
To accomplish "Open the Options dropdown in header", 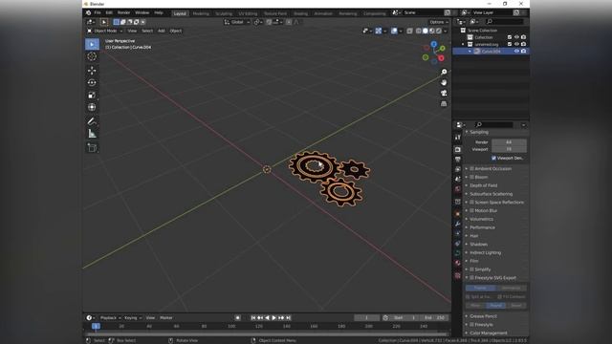I will (438, 22).
